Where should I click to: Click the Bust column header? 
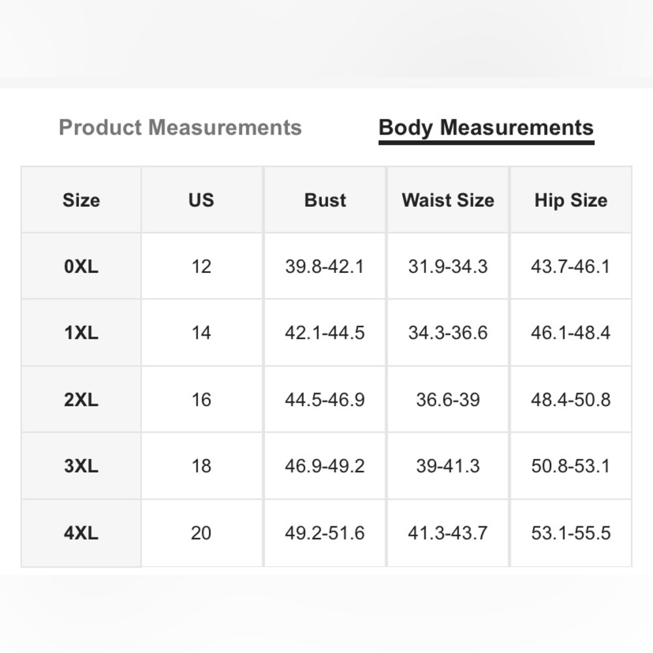(325, 200)
